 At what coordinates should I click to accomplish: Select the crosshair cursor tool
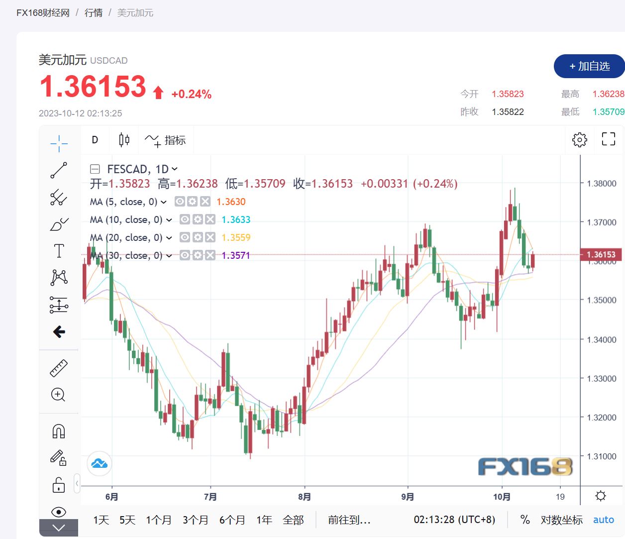(x=59, y=143)
